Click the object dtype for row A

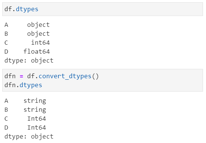click(38, 25)
